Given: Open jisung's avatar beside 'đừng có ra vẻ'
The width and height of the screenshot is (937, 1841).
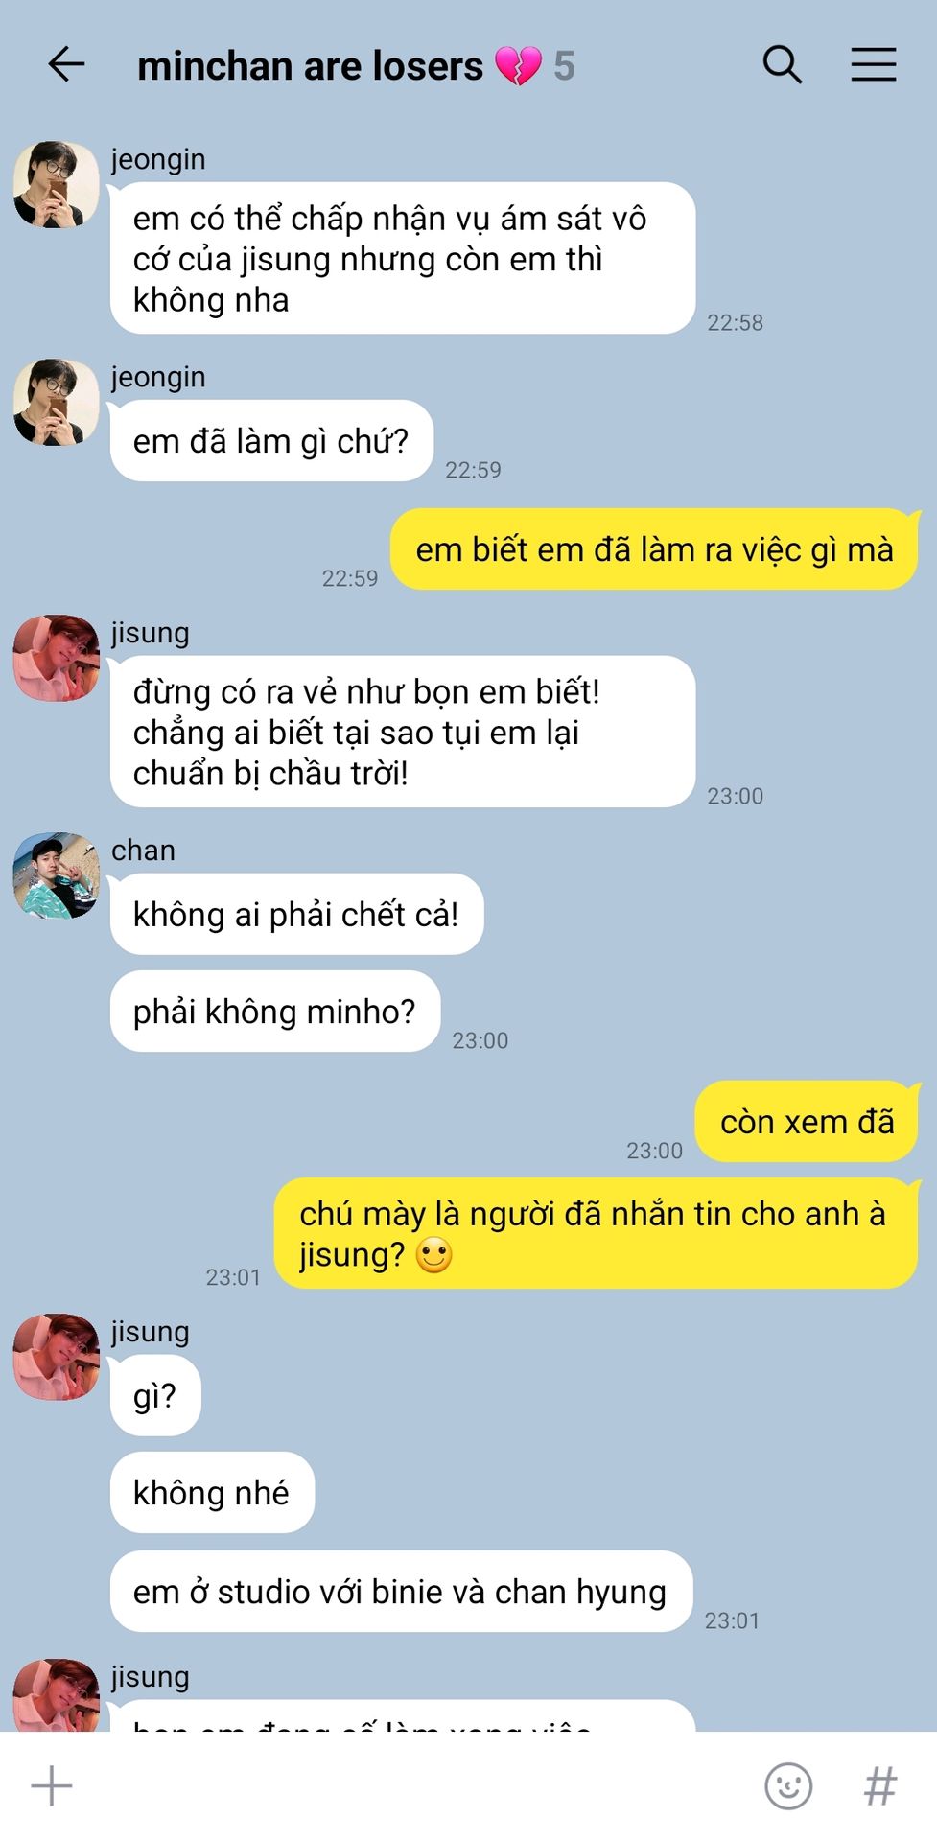Looking at the screenshot, I should pos(56,658).
